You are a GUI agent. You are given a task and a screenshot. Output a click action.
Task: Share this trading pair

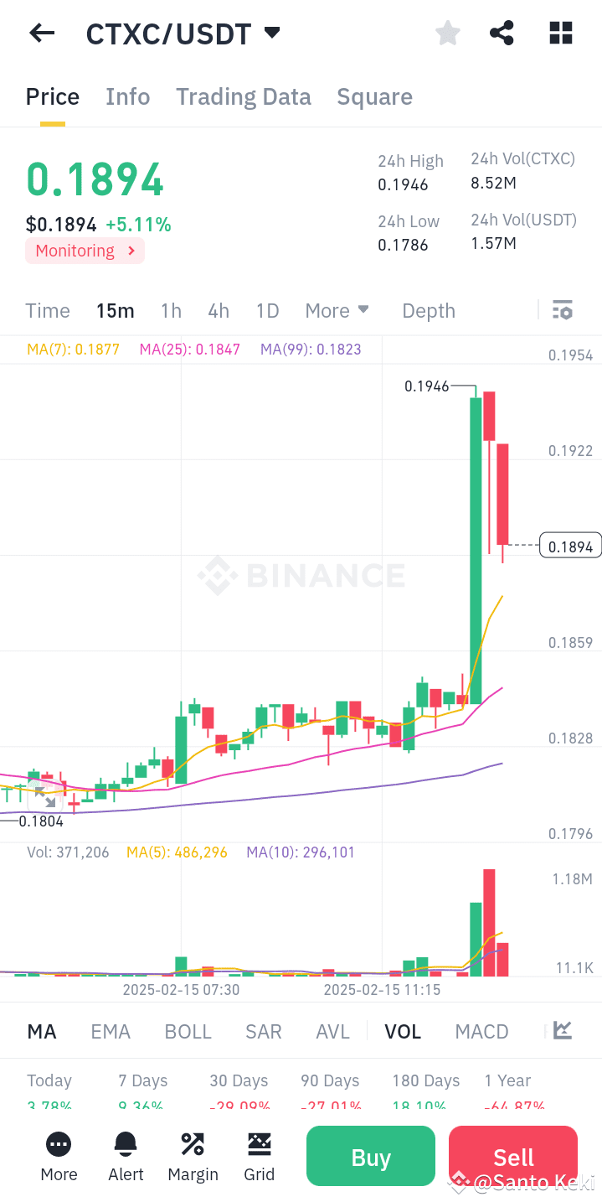pyautogui.click(x=502, y=33)
